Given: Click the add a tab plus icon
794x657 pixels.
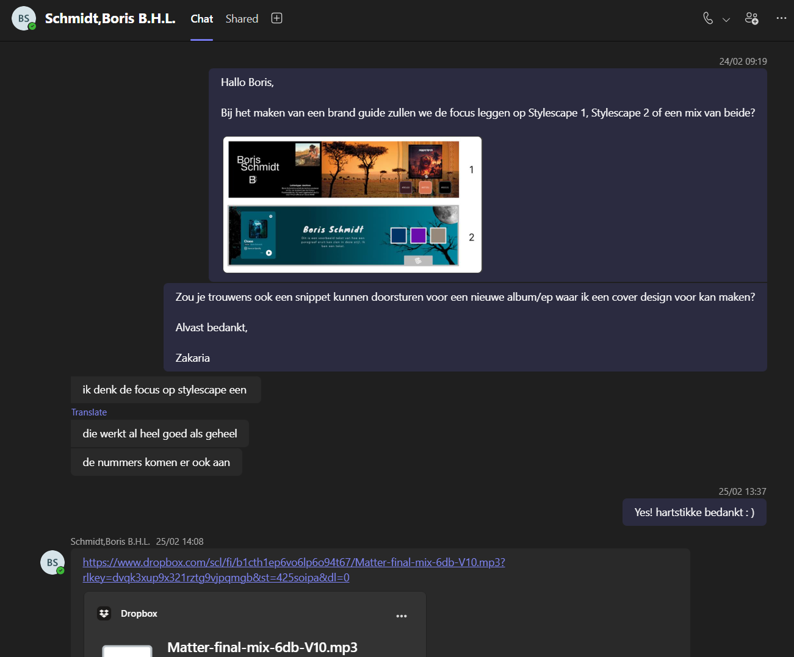Looking at the screenshot, I should (276, 18).
